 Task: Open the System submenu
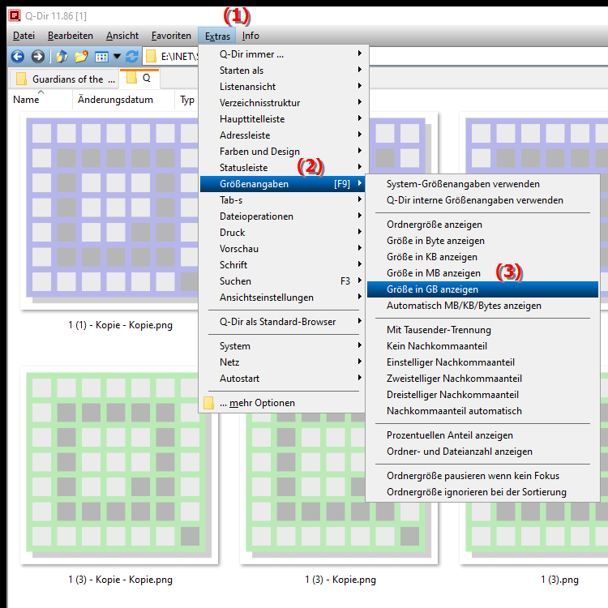point(283,346)
